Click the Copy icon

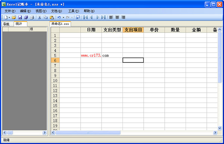[46, 18]
